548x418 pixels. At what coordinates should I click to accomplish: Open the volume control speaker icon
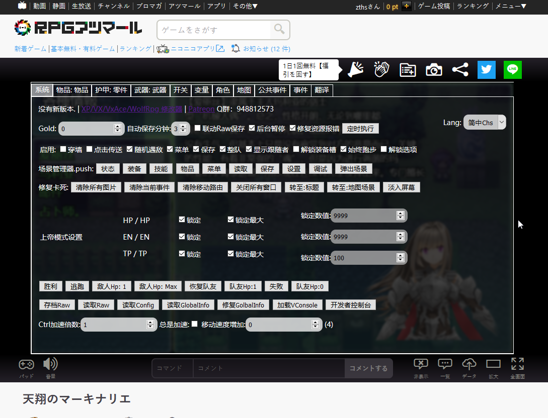click(x=50, y=364)
